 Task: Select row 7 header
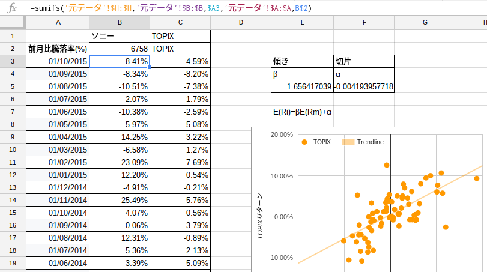[13, 112]
